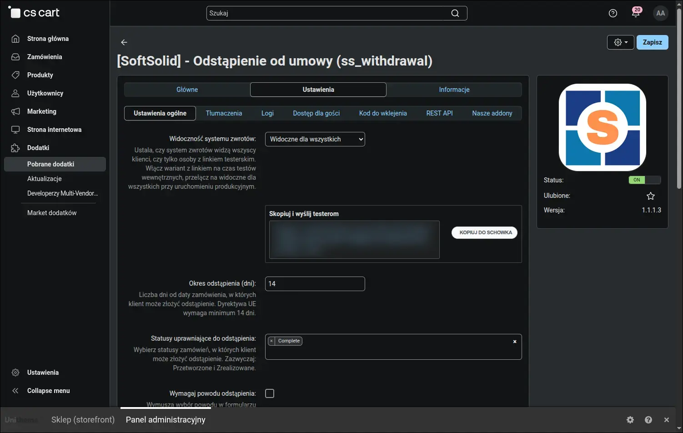683x433 pixels.
Task: Open the Widoczność systemu zwrotów dropdown
Action: pos(315,139)
